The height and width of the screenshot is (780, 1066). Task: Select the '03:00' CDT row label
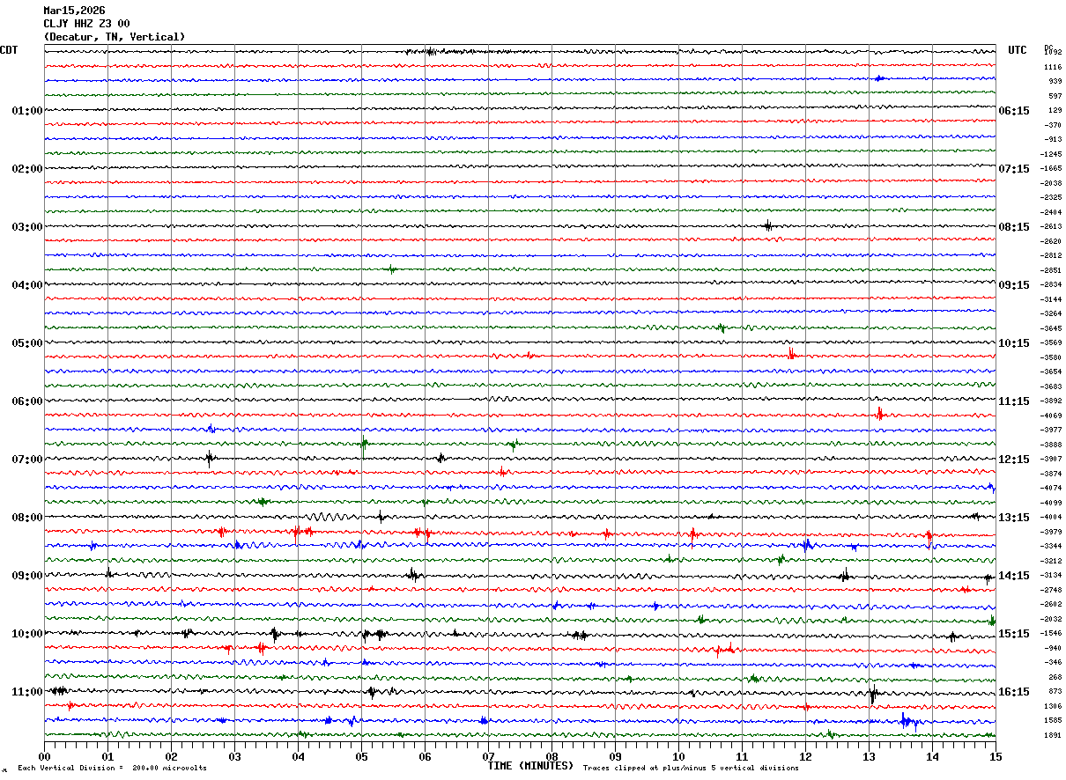pyautogui.click(x=27, y=227)
